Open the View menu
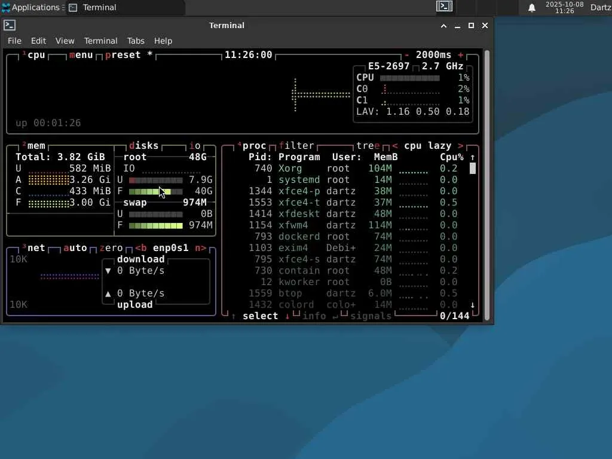This screenshot has width=612, height=459. [x=65, y=41]
